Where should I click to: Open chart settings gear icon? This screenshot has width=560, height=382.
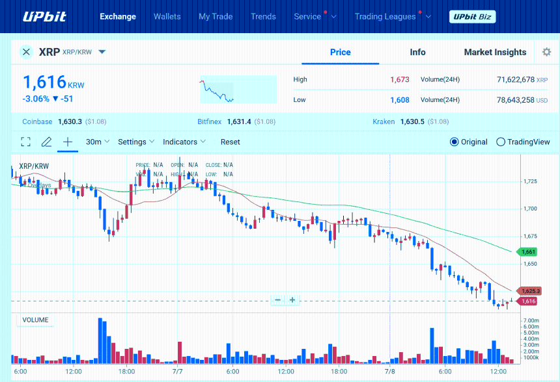pyautogui.click(x=546, y=52)
